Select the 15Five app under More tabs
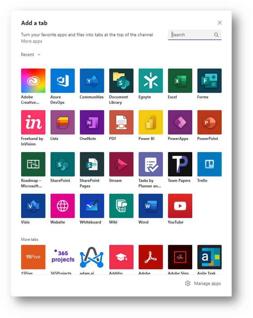 pos(33,257)
